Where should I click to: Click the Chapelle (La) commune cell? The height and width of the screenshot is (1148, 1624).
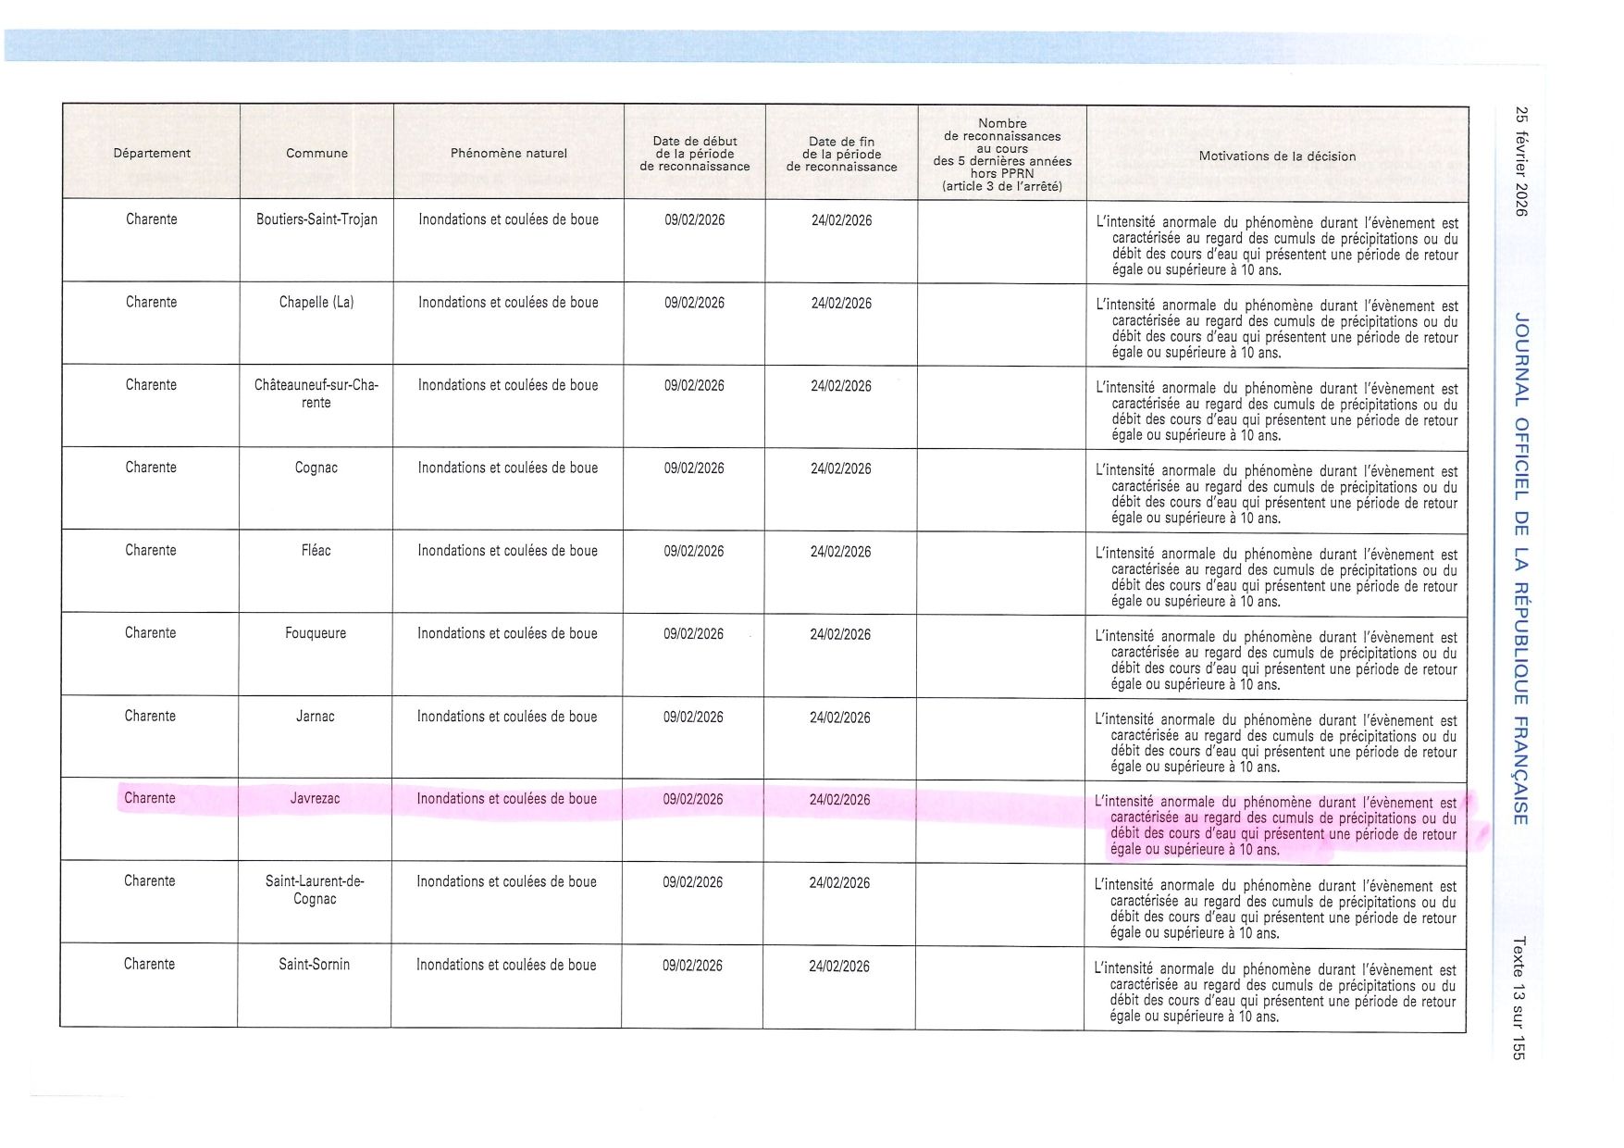coord(316,303)
